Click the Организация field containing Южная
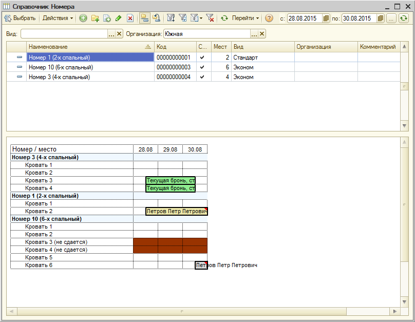This screenshot has width=415, height=322. [207, 34]
